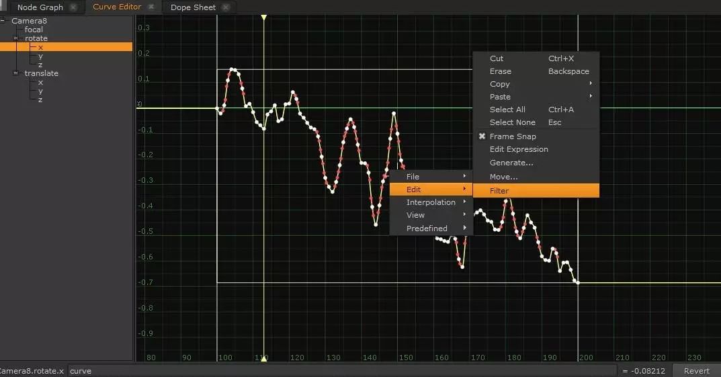The width and height of the screenshot is (721, 377).
Task: Select the rotate z curve
Action: pos(40,65)
